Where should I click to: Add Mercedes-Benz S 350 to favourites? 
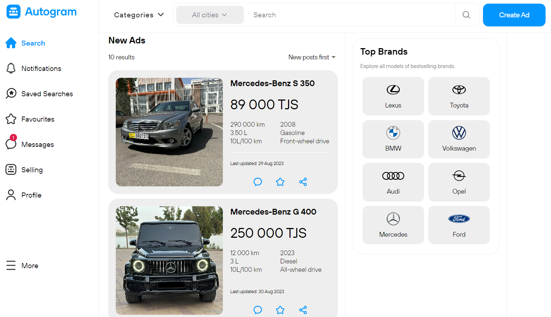point(280,182)
